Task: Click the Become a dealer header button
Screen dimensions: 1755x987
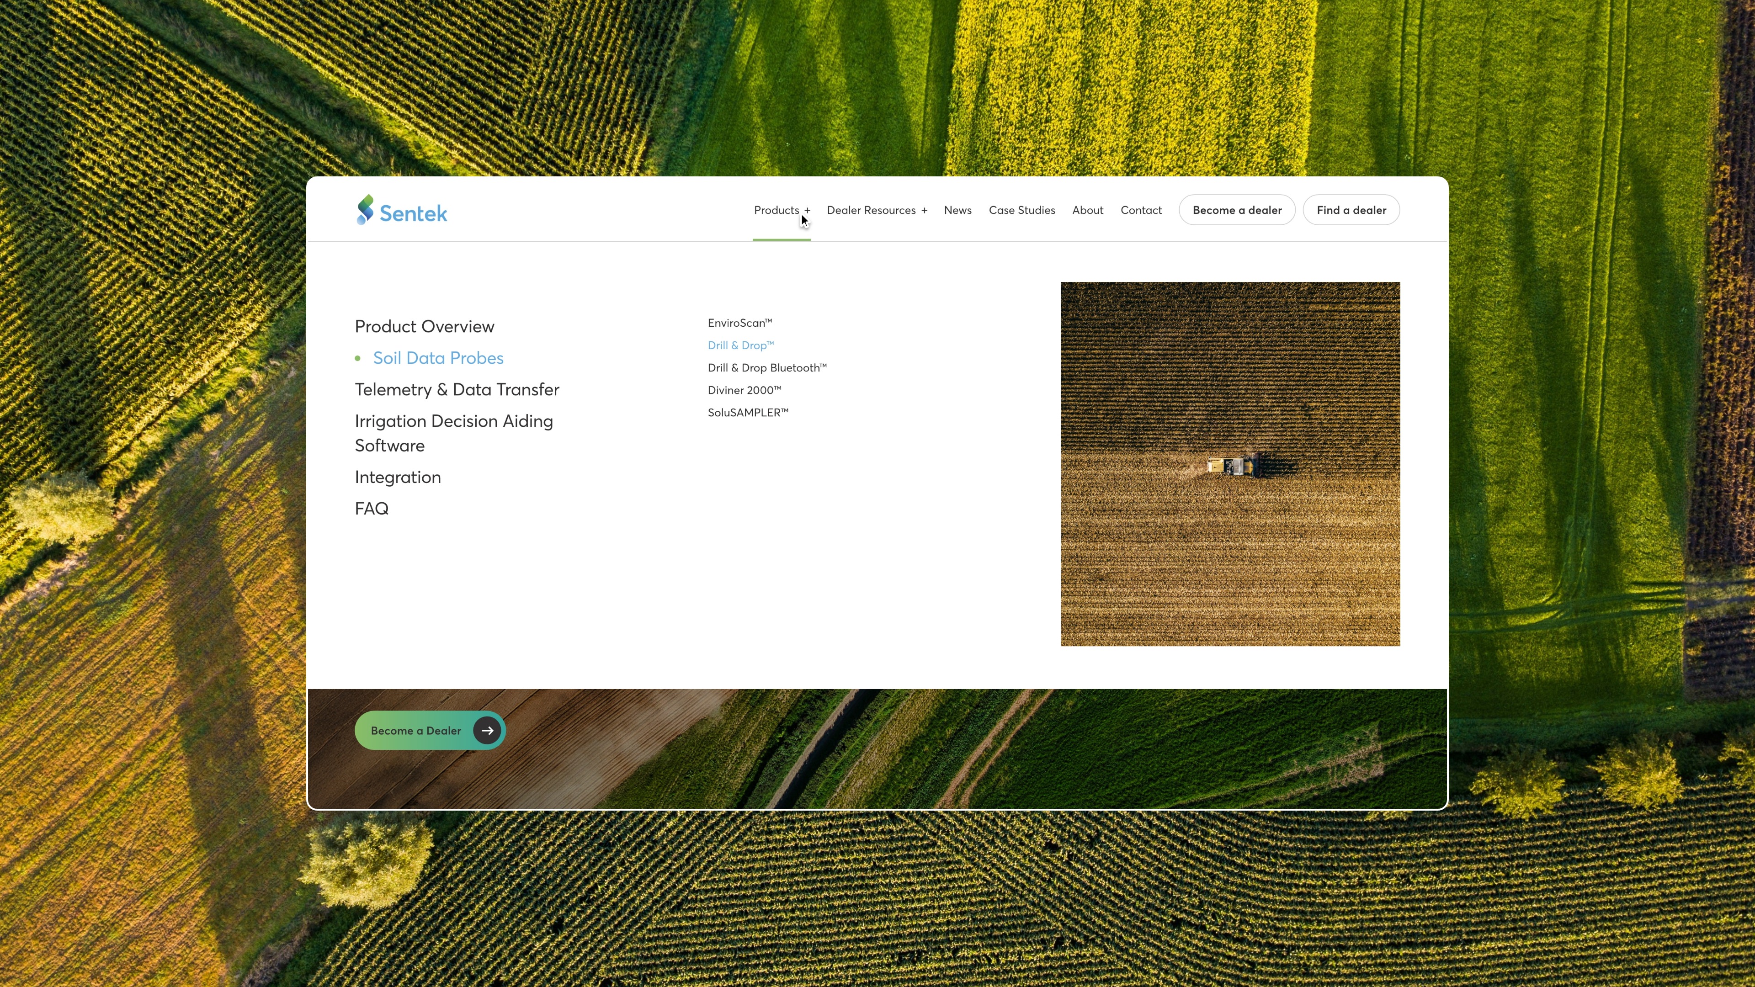Action: coord(1237,210)
